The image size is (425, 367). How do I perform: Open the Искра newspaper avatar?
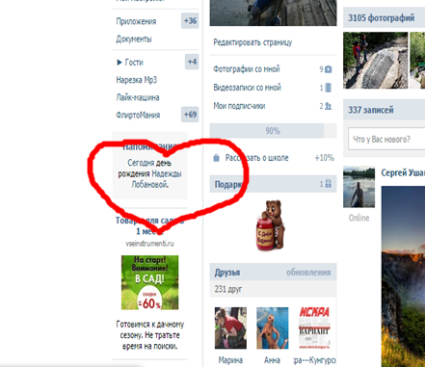pos(314,328)
